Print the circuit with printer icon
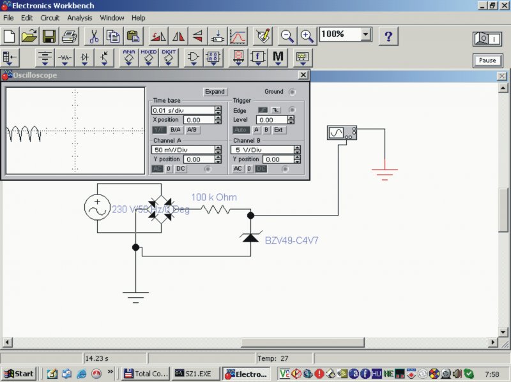This screenshot has width=511, height=382. tap(69, 36)
